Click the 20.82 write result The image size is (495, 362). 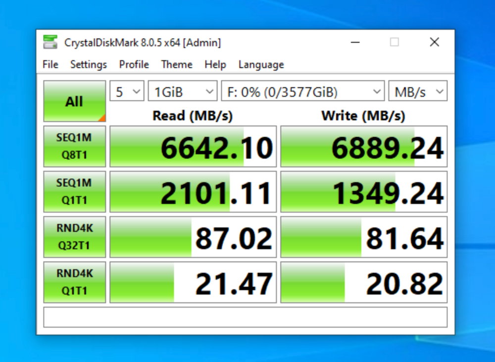click(364, 282)
